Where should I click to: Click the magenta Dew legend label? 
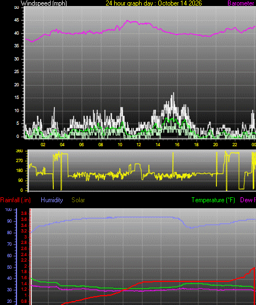(248, 200)
